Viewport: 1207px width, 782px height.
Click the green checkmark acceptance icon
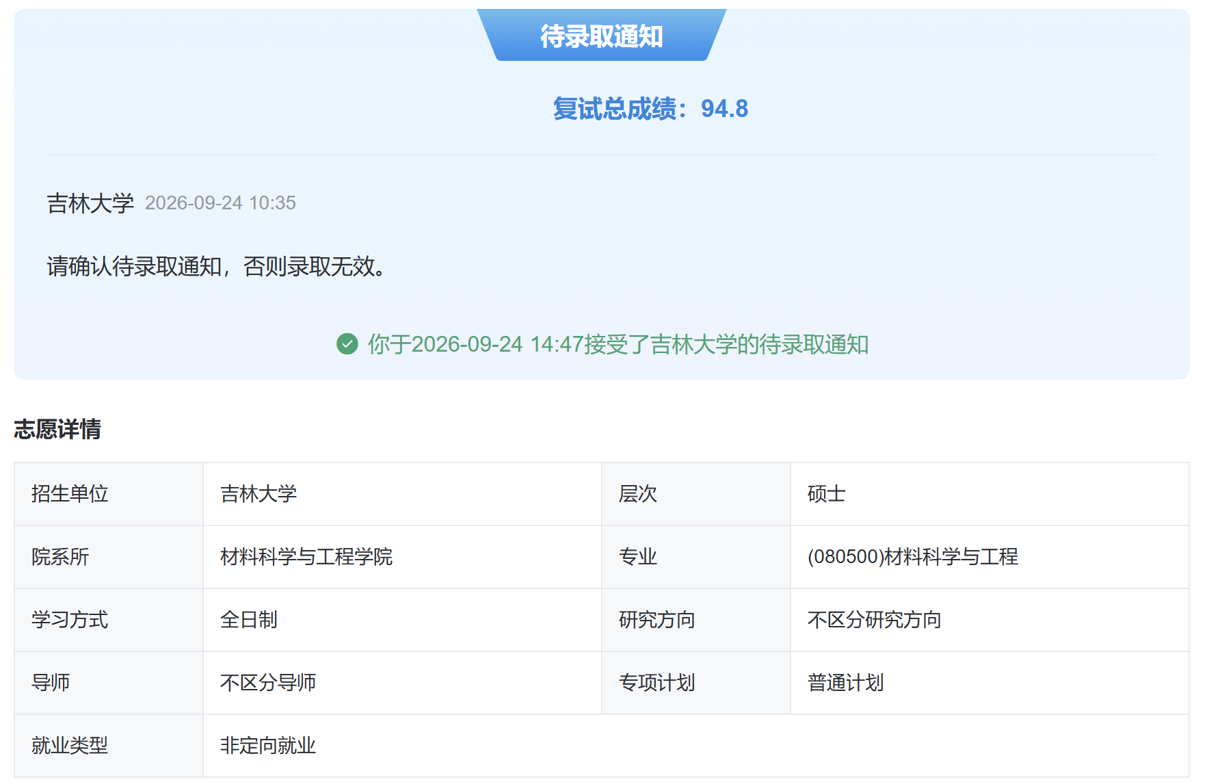pos(347,343)
